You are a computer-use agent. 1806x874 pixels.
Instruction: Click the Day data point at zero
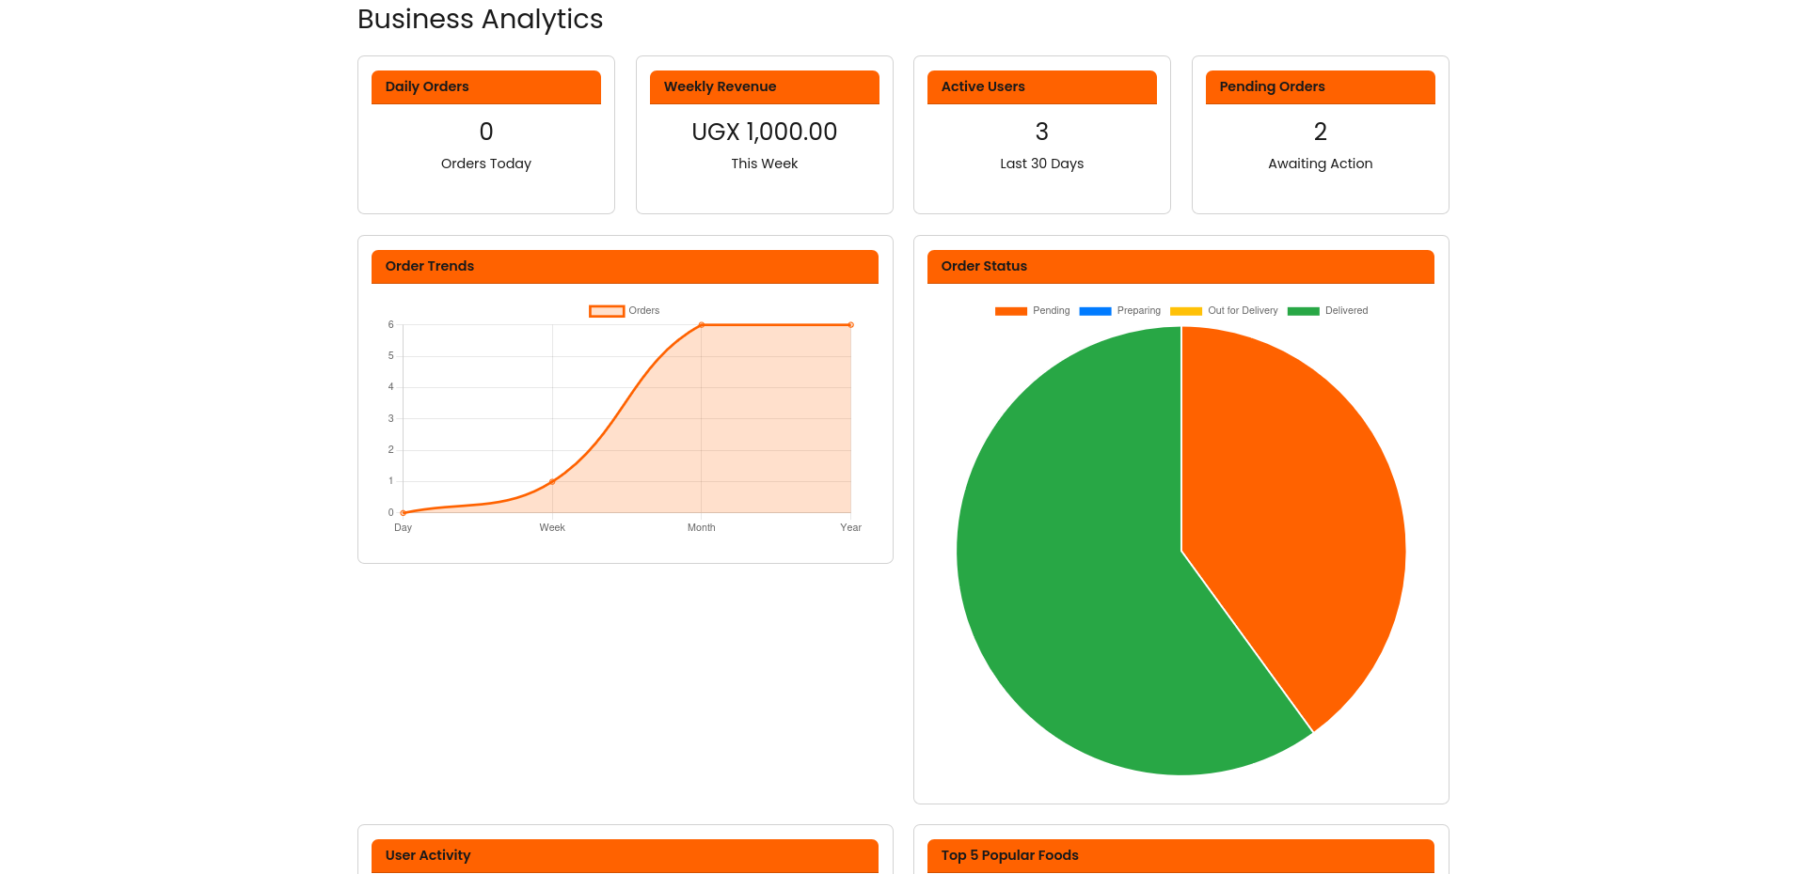(404, 512)
